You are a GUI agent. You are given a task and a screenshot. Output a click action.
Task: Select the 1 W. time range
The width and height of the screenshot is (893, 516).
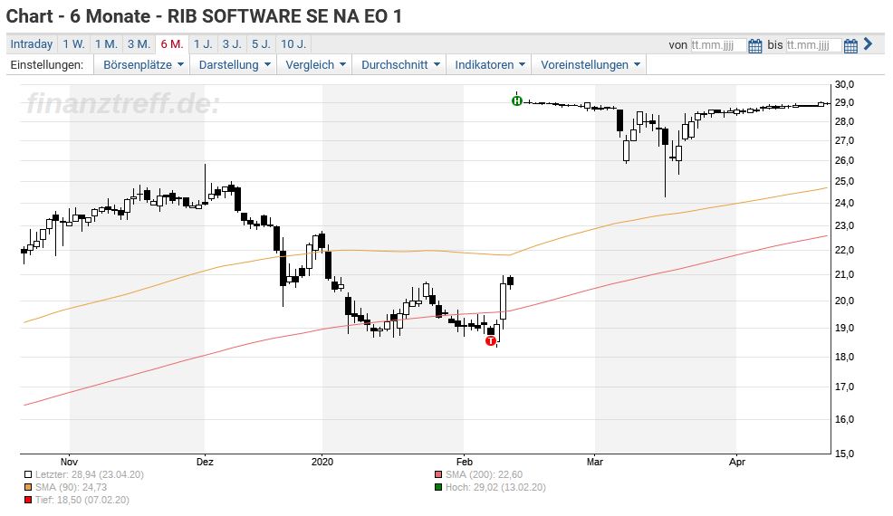[73, 43]
